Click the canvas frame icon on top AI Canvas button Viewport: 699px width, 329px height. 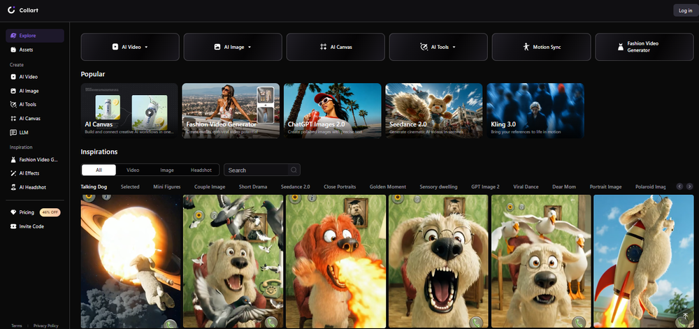click(x=323, y=47)
